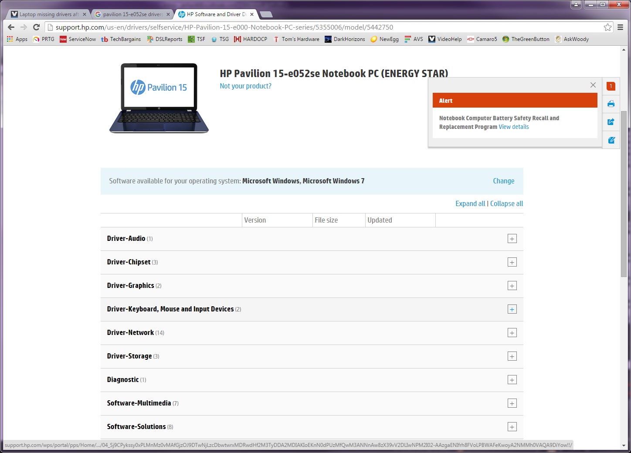Open the TSG bookmark
631x453 pixels.
[x=220, y=39]
